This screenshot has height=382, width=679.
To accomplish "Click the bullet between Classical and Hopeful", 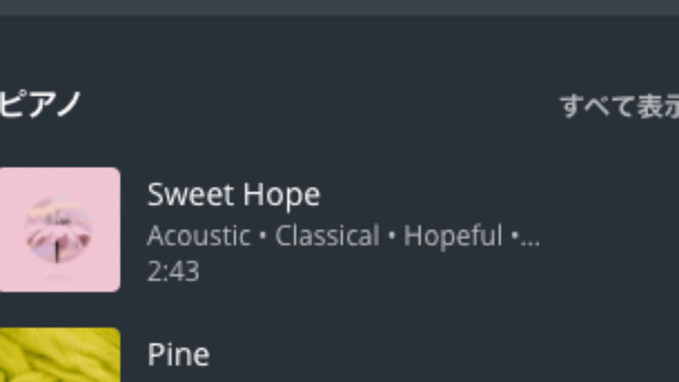I will [392, 236].
